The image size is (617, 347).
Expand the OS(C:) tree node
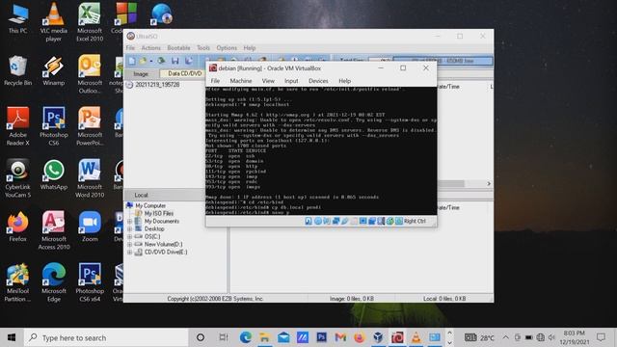(x=130, y=237)
